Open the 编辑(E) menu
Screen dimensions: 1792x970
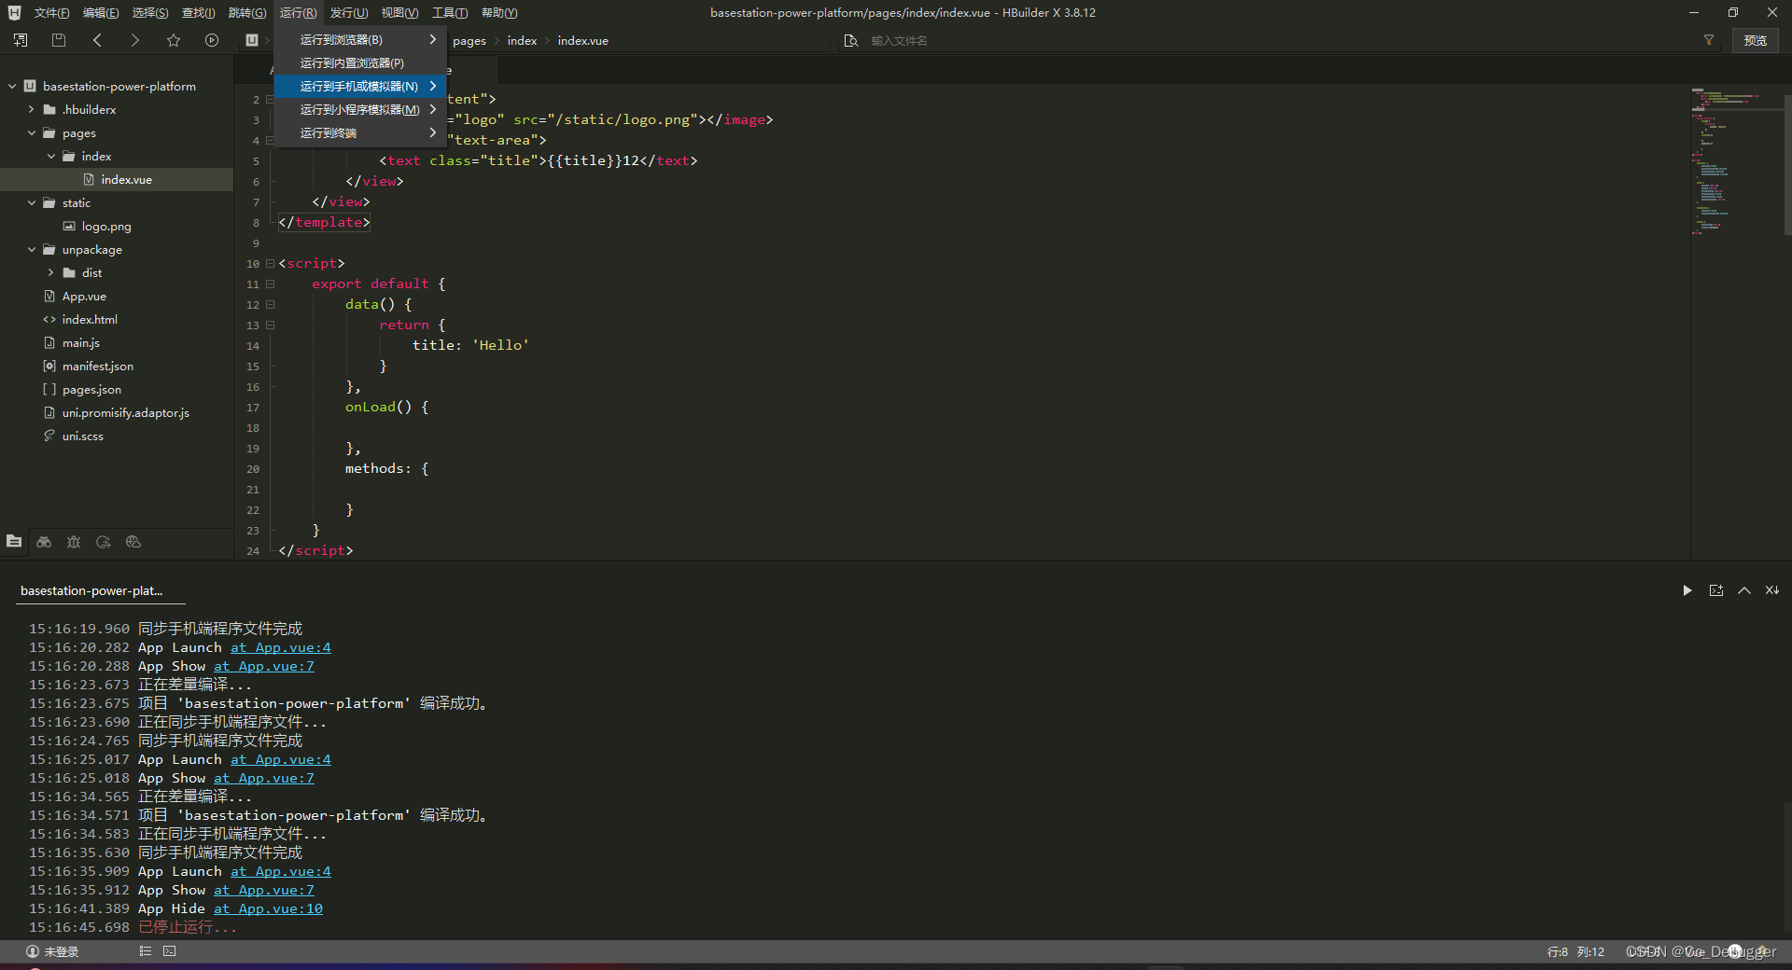pos(101,13)
